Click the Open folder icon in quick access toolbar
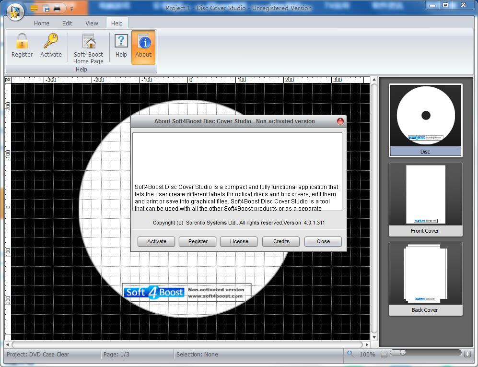 35,8
